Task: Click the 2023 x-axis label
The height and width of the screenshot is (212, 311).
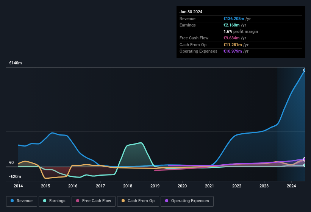Action: 264,186
